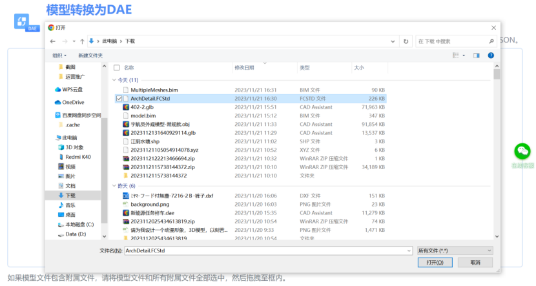Image resolution: width=536 pixels, height=286 pixels.
Task: Click the search magnifier icon
Action: 491,41
